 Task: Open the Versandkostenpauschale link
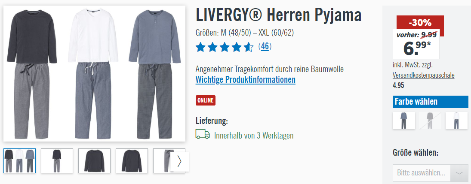(424, 75)
